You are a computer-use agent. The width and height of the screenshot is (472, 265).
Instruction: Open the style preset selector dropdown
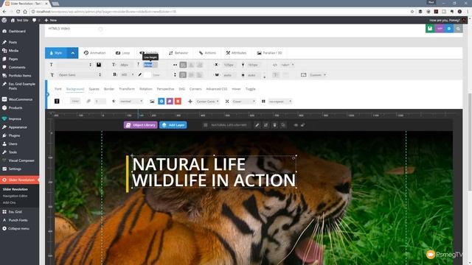click(74, 65)
